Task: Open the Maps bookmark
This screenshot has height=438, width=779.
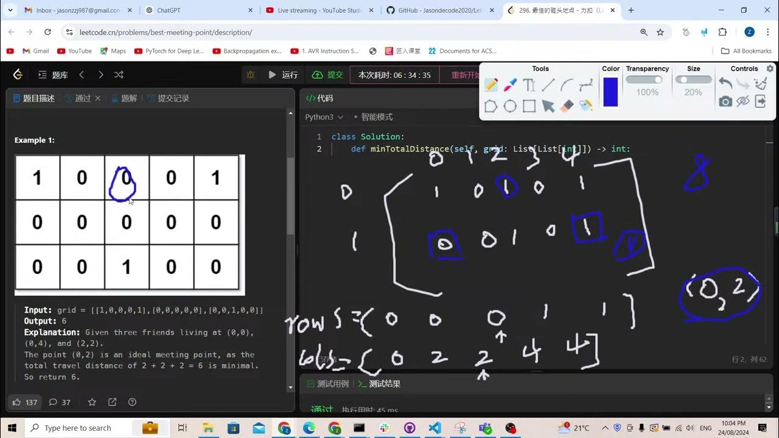Action: coord(113,51)
